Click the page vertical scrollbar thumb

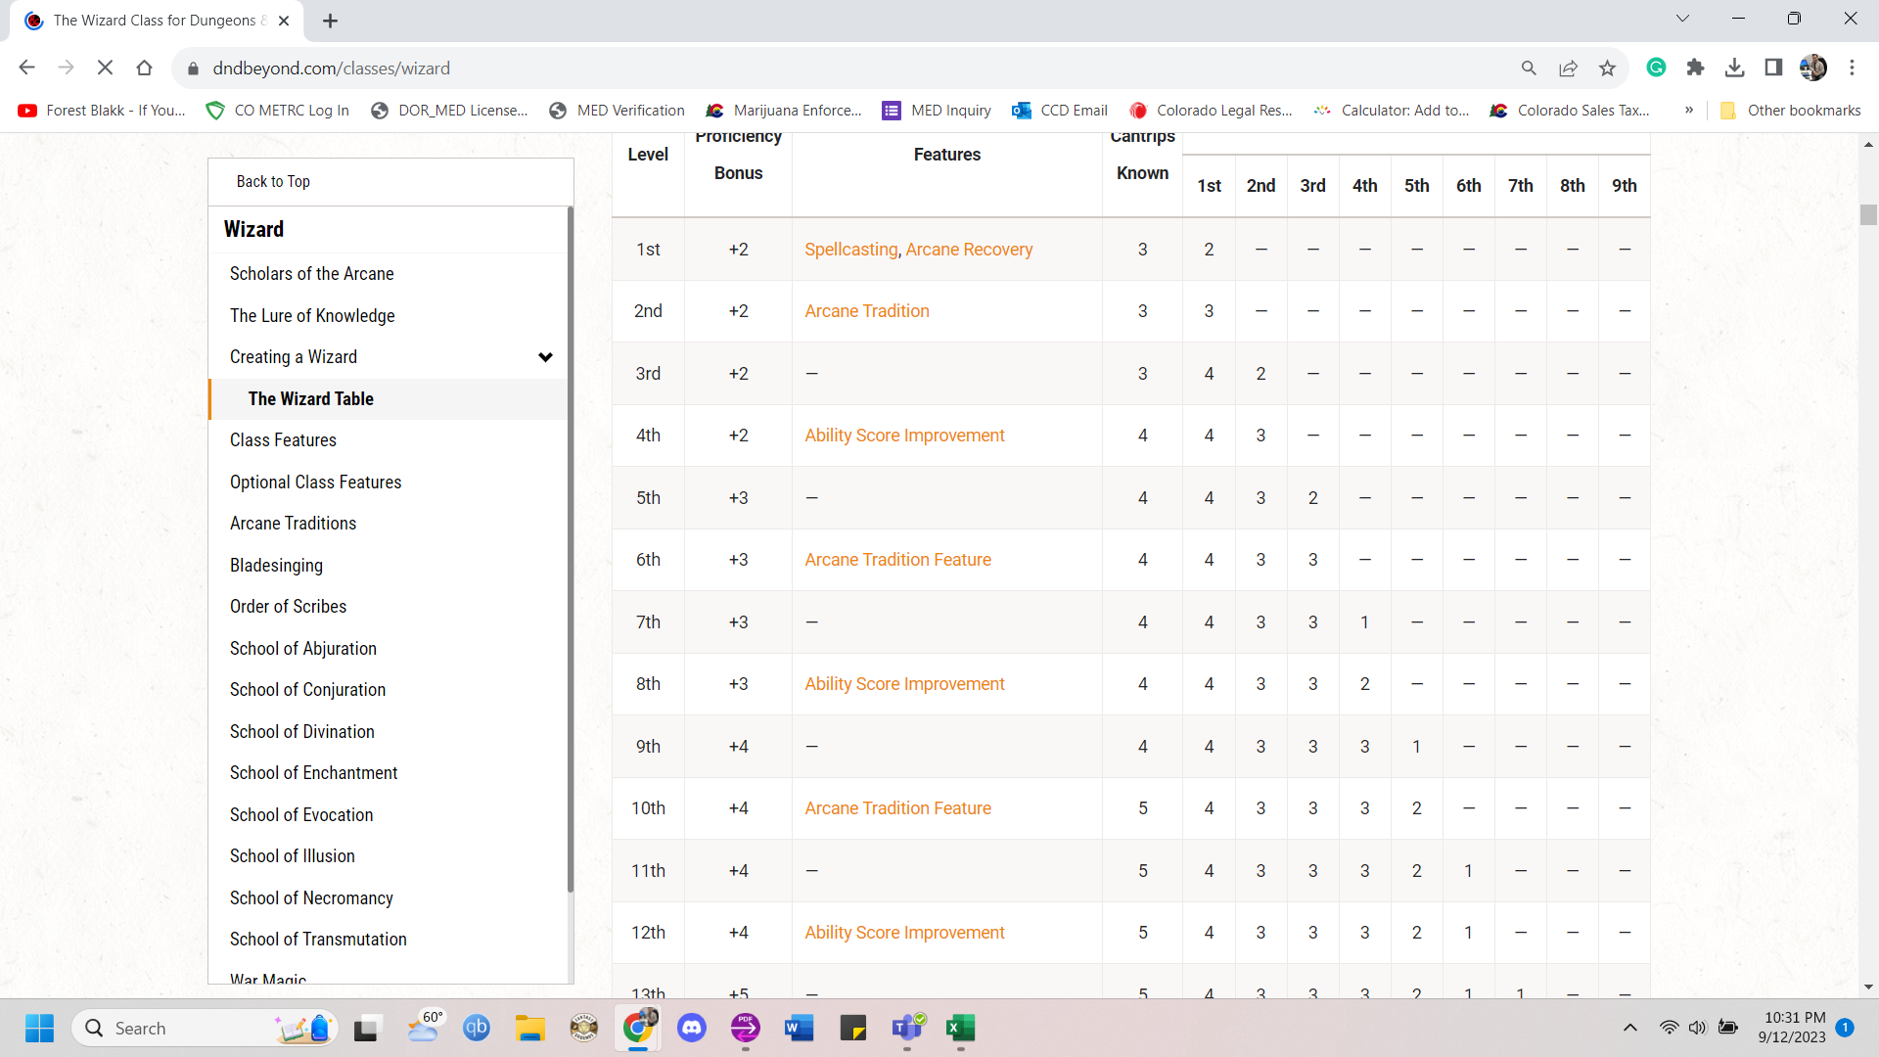pos(1868,214)
